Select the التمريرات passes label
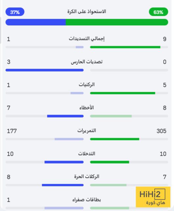The image size is (174, 211). 87,131
